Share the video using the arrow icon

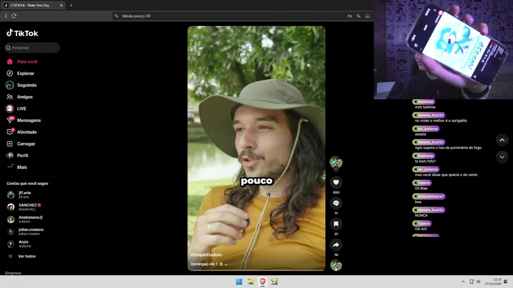pos(336,245)
